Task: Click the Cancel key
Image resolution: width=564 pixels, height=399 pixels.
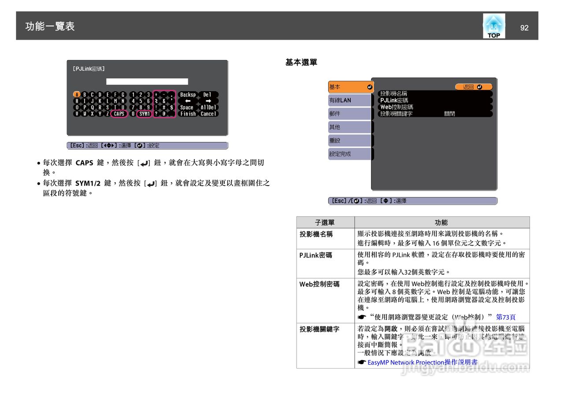Action: click(208, 114)
